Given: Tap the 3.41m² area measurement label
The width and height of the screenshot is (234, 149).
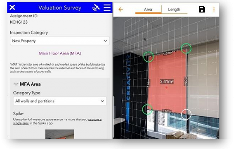Looking at the screenshot, I should point(166,82).
